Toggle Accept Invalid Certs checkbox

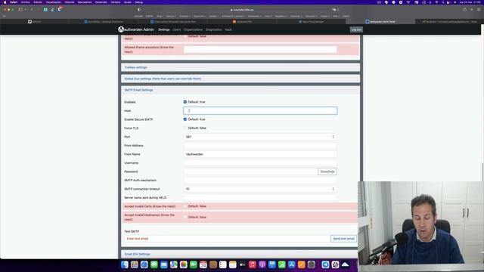coord(185,206)
